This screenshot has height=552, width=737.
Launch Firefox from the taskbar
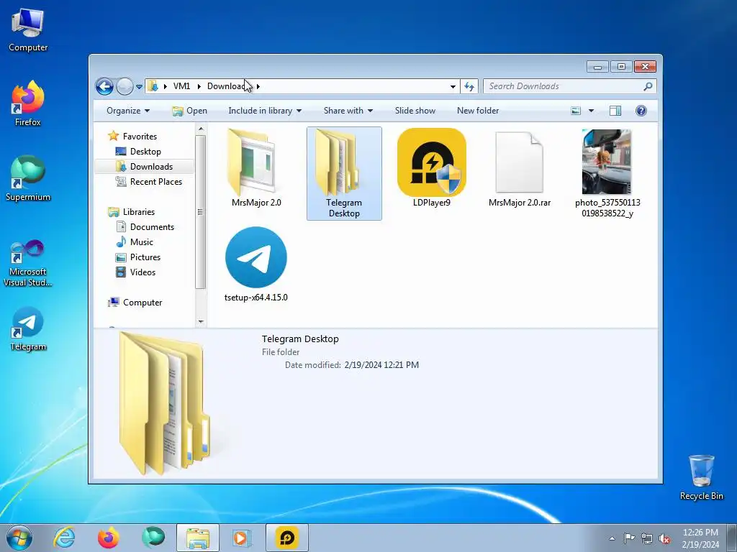108,538
